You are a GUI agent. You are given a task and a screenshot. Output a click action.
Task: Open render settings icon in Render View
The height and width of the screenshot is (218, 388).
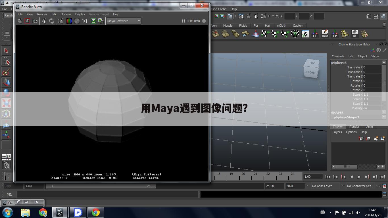pos(61,21)
